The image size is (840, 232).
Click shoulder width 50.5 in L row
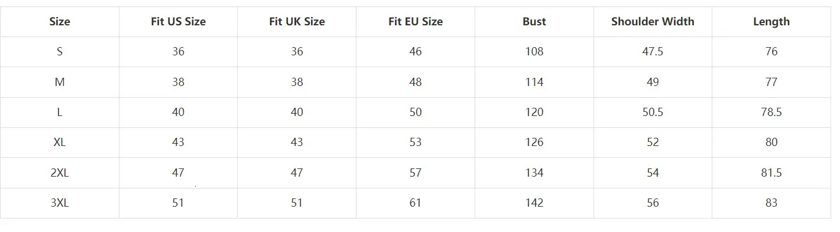pos(653,112)
